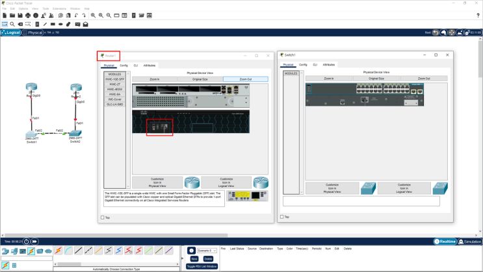Click Zoom Out in Router1 window
Screen dimensions: 483x272
[246, 79]
